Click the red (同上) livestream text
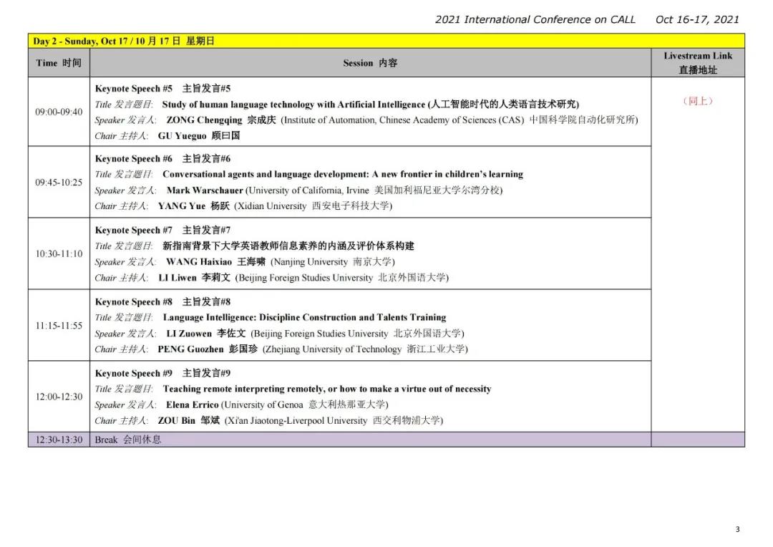 (x=697, y=101)
